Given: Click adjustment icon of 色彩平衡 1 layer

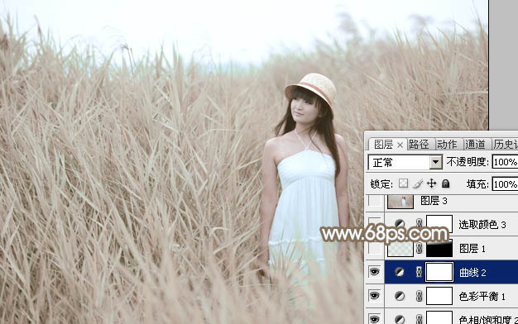Looking at the screenshot, I should tap(400, 296).
